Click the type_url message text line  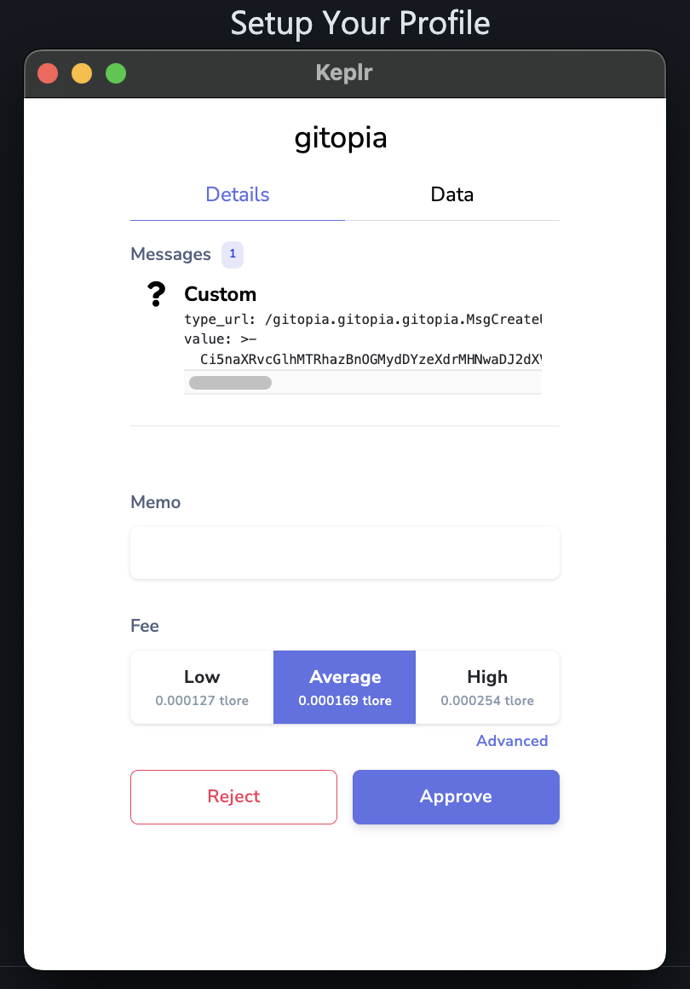pos(362,319)
